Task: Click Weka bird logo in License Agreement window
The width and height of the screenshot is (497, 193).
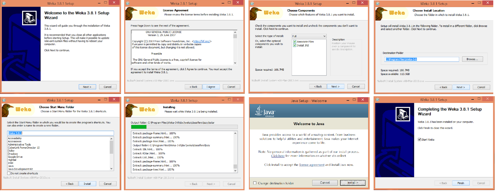Action: 131,13
